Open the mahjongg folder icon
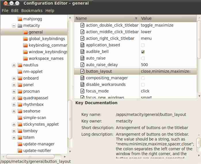201x164 pixels. point(20,19)
